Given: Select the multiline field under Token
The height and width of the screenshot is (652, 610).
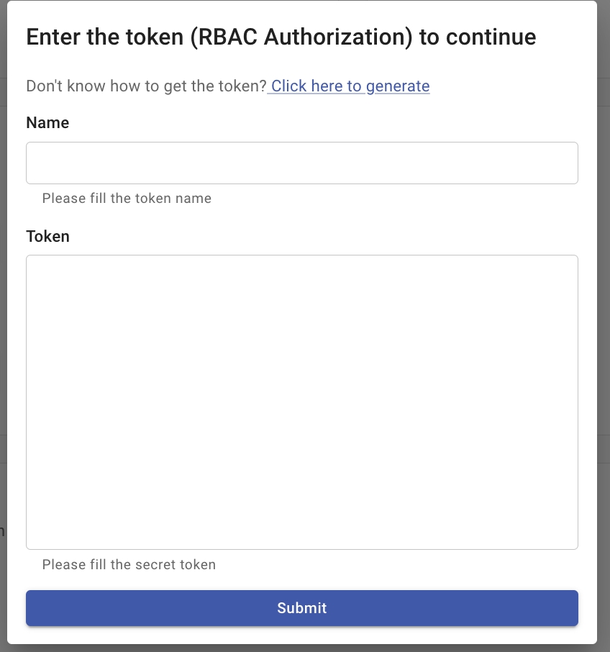Looking at the screenshot, I should click(302, 402).
